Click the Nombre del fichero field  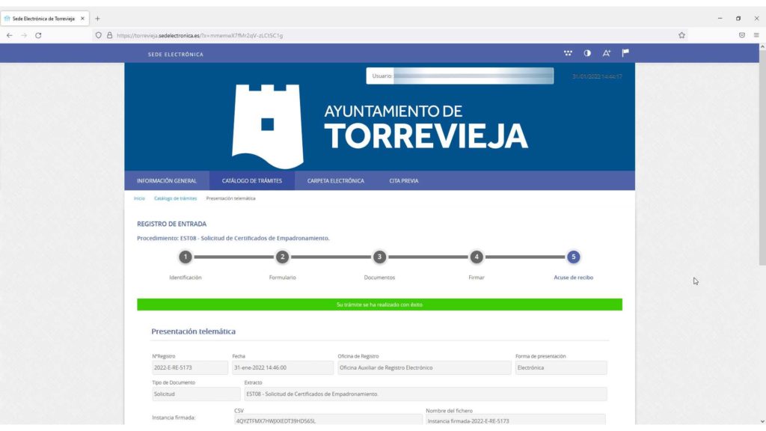pos(516,421)
